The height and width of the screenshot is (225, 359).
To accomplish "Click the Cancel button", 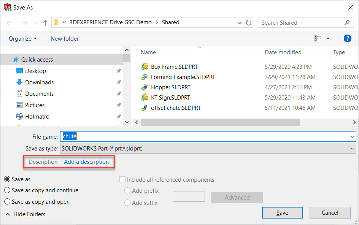I will pos(330,213).
